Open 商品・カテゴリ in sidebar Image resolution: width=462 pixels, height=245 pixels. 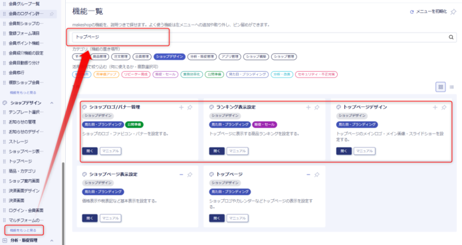tap(22, 171)
